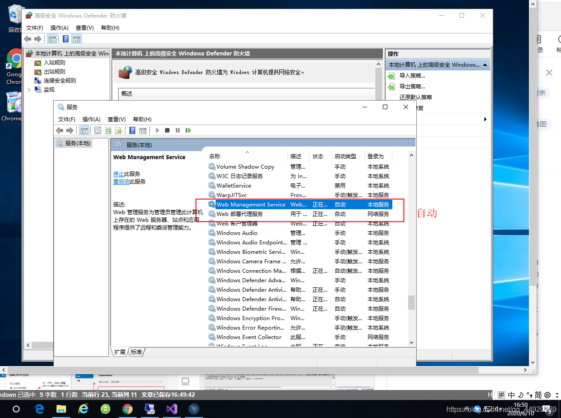Image resolution: width=561 pixels, height=418 pixels.
Task: Select Web Management Service row
Action: [x=299, y=204]
